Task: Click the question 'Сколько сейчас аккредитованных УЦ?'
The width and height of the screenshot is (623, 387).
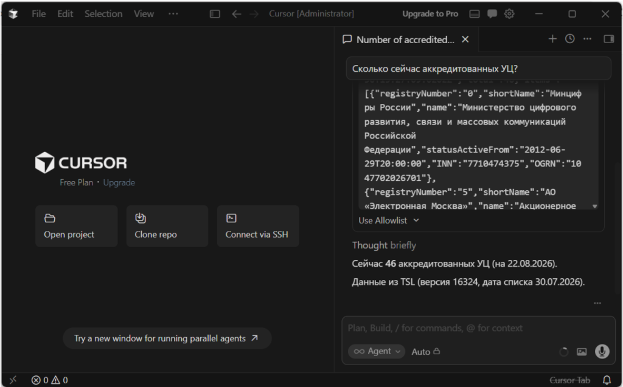Action: coord(478,69)
